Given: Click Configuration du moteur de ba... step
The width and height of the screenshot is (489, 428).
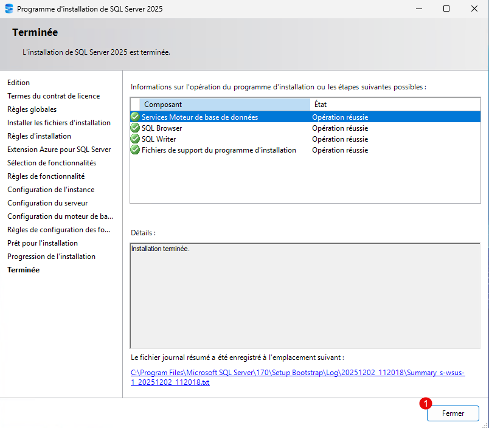Looking at the screenshot, I should (60, 216).
